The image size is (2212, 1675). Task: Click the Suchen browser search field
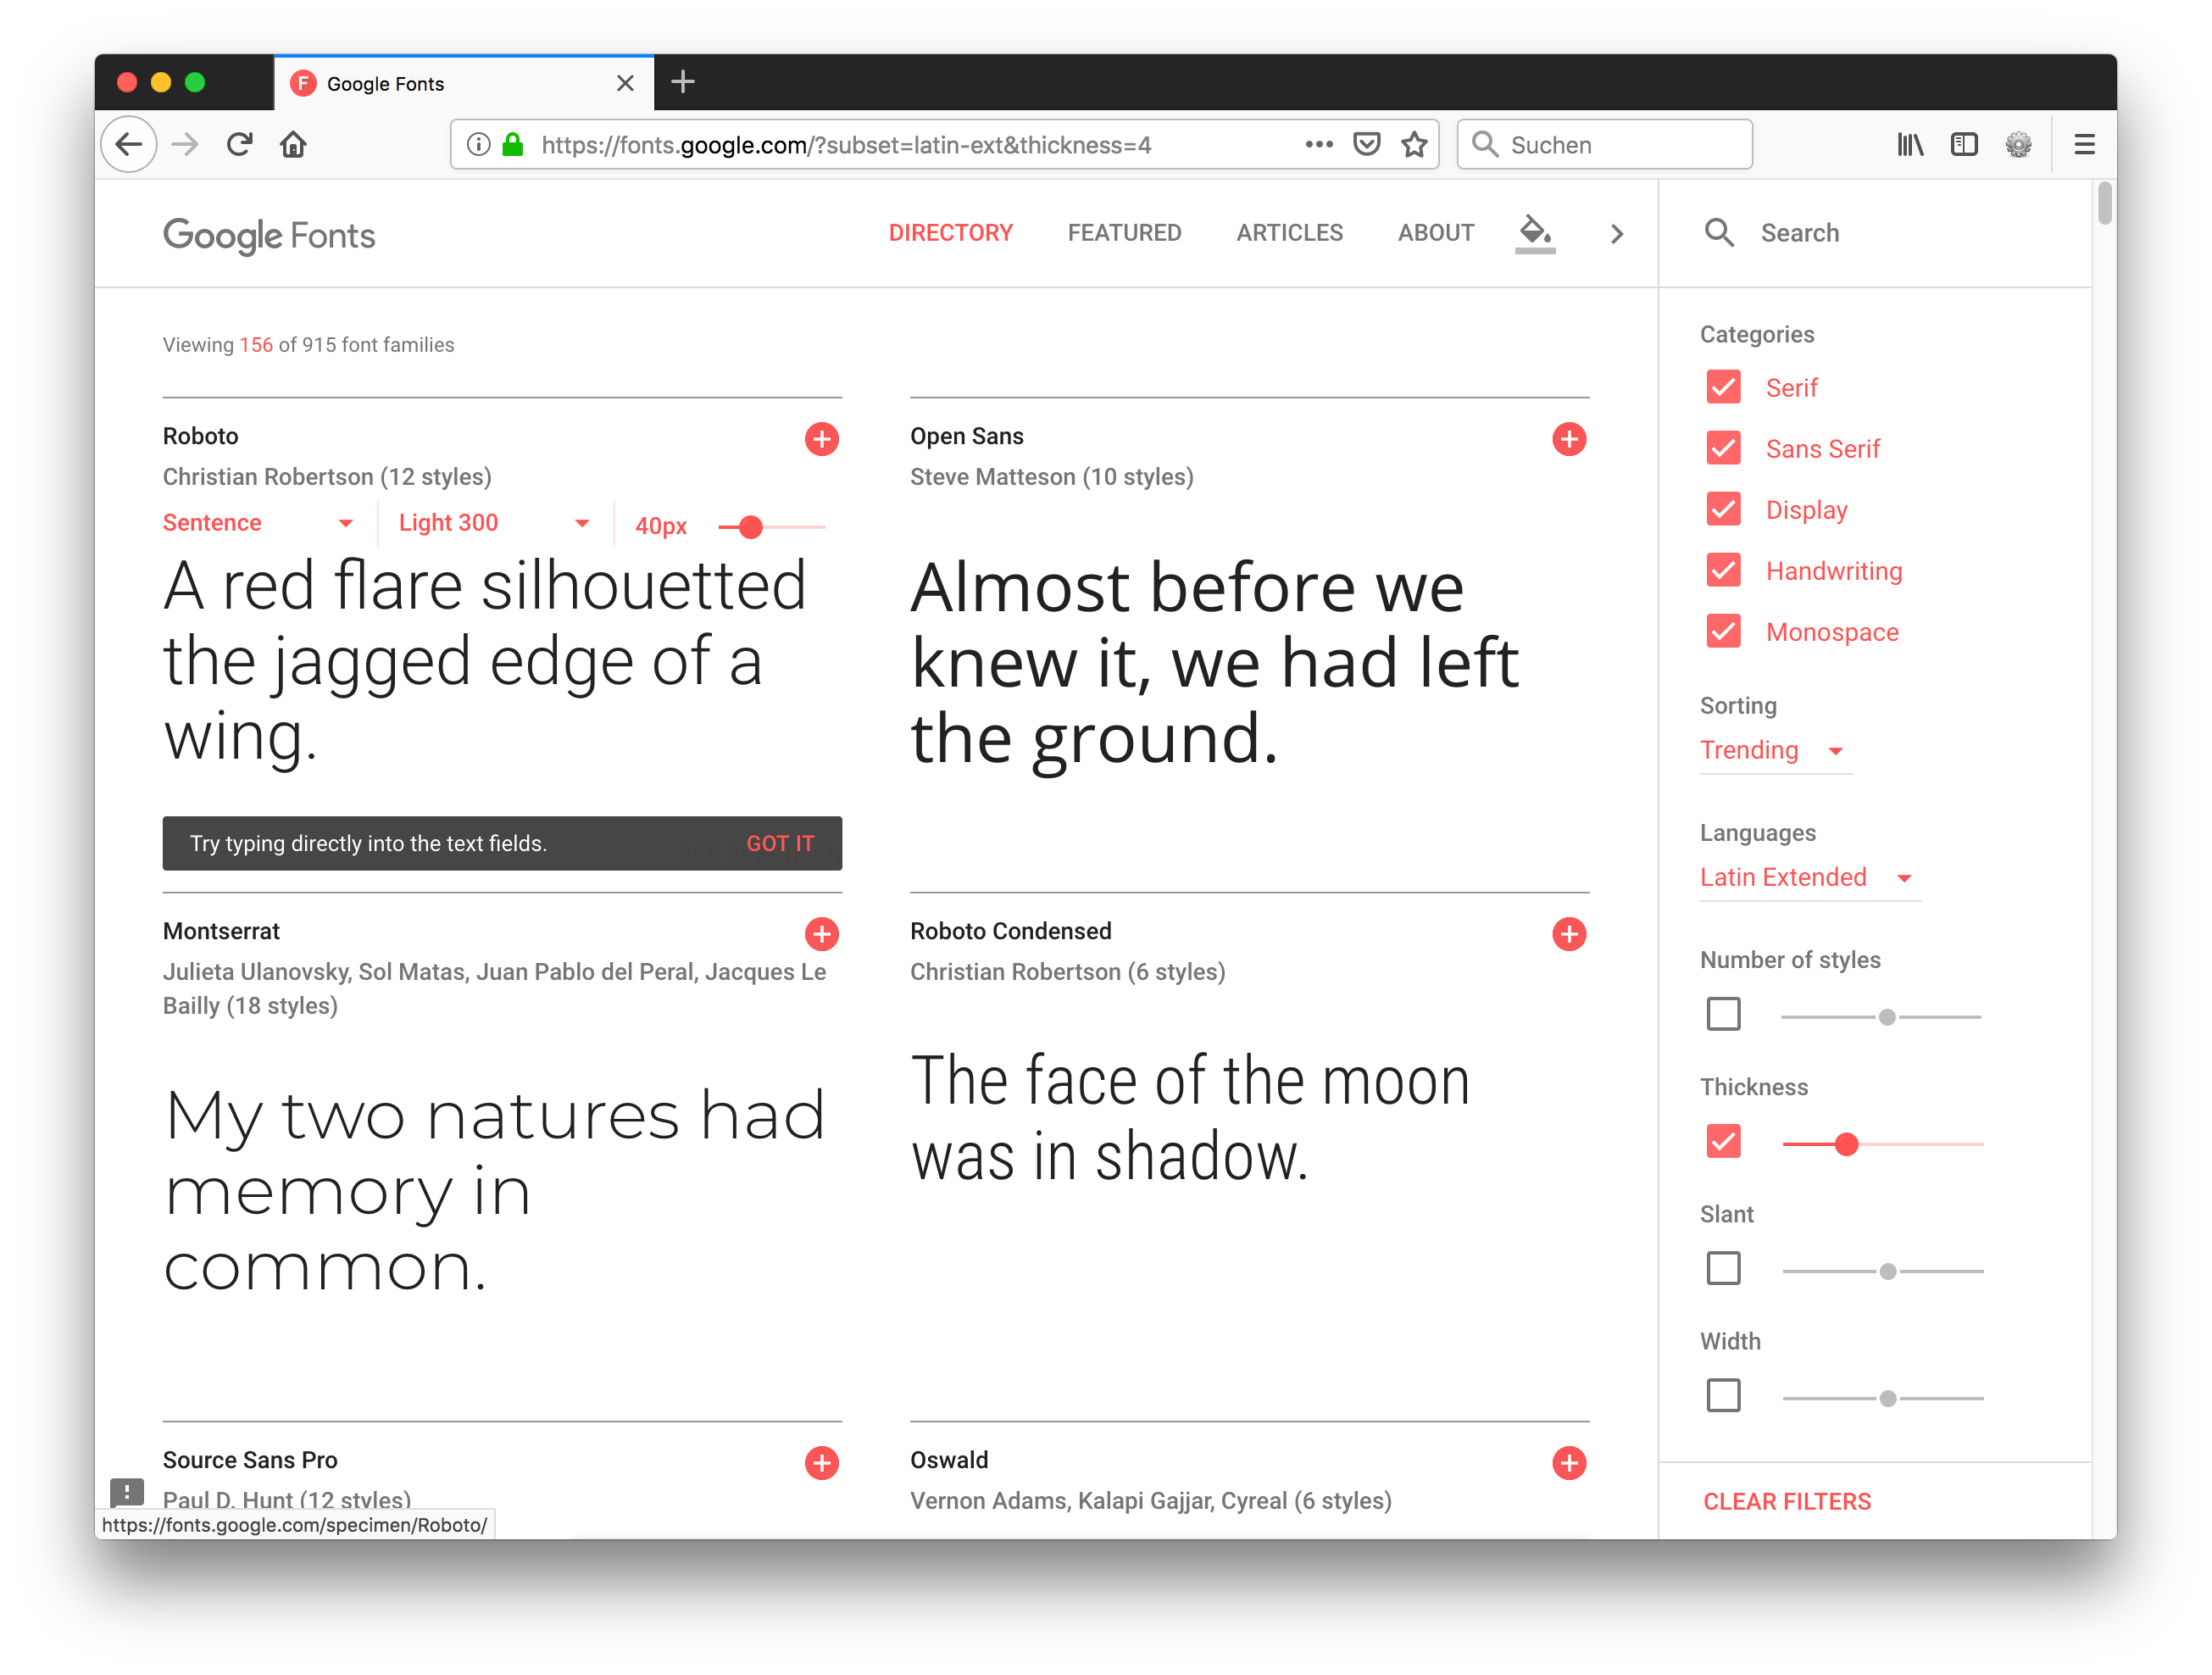pos(1604,145)
